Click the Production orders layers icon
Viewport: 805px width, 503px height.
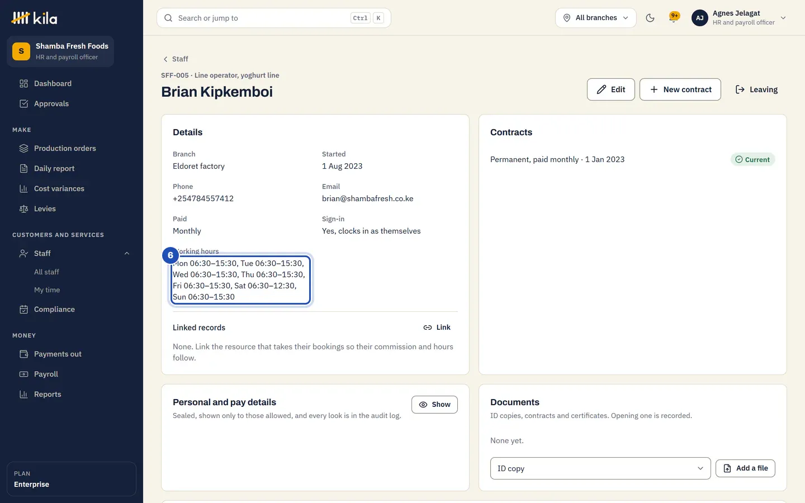[23, 149]
